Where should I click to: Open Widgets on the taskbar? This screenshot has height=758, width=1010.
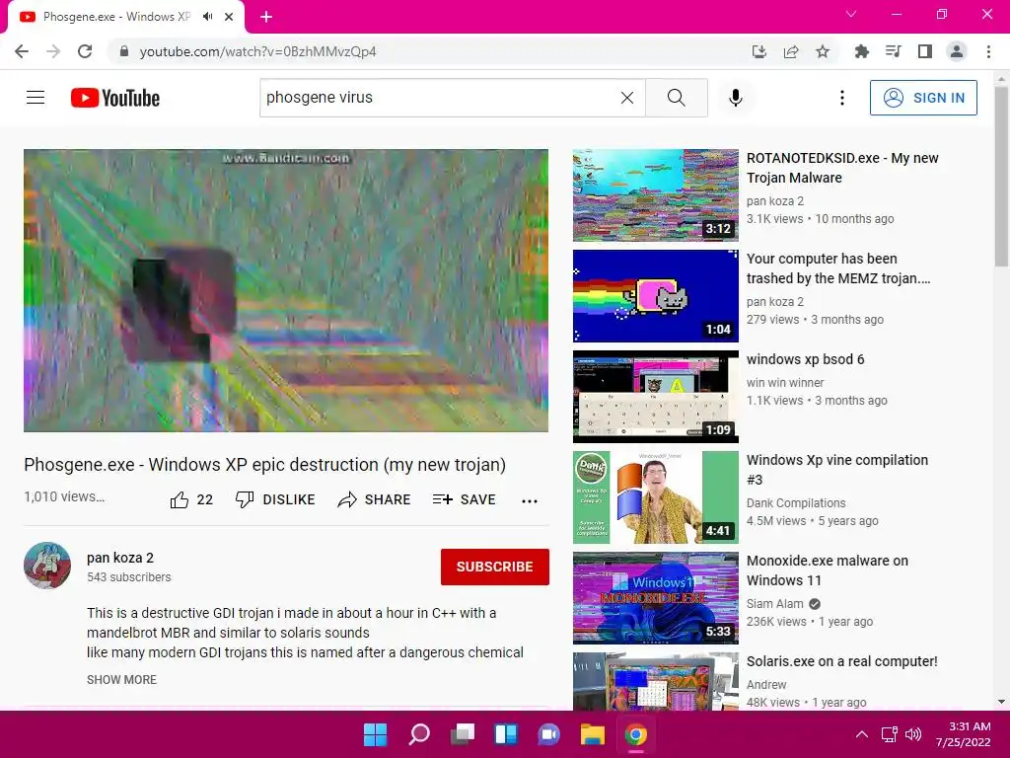(506, 734)
